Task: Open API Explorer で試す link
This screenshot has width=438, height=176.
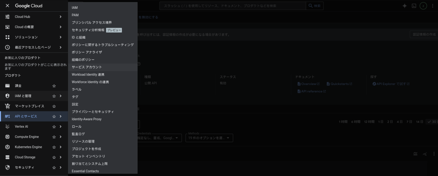Action: click(391, 84)
